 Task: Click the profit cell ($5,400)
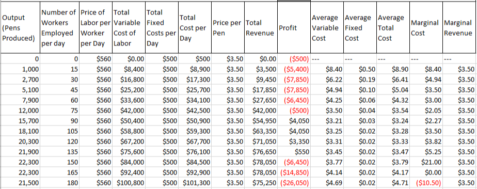point(294,69)
